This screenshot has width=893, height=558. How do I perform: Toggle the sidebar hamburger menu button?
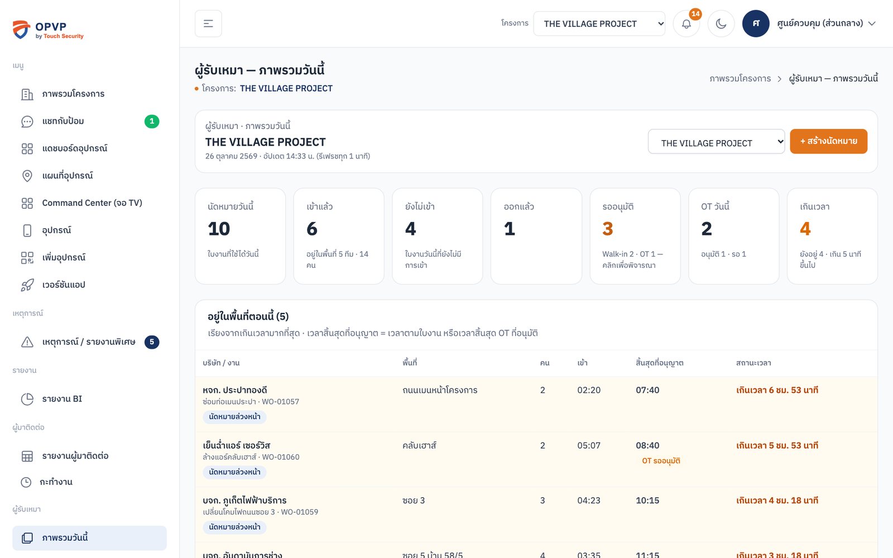point(208,23)
